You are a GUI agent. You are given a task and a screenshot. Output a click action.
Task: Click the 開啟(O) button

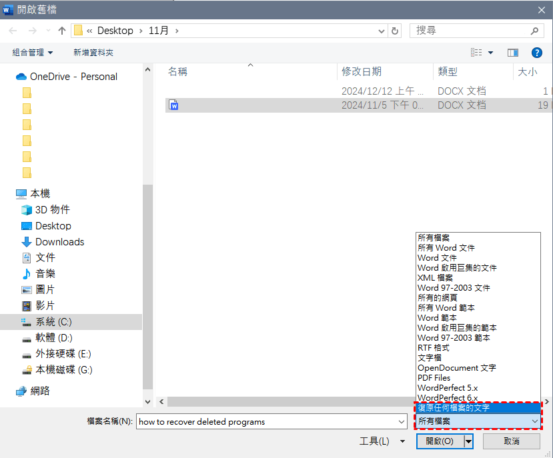coord(440,441)
